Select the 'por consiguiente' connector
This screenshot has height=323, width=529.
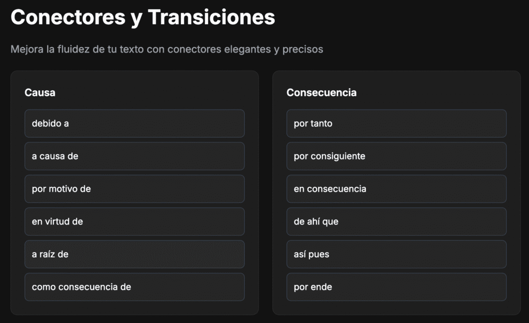tap(396, 156)
